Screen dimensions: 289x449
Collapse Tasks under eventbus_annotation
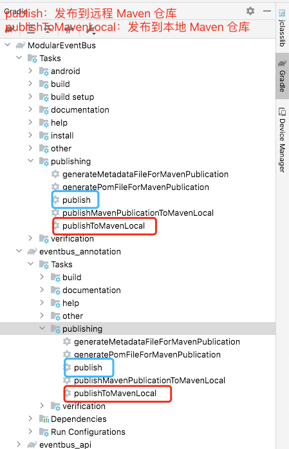coord(31,264)
